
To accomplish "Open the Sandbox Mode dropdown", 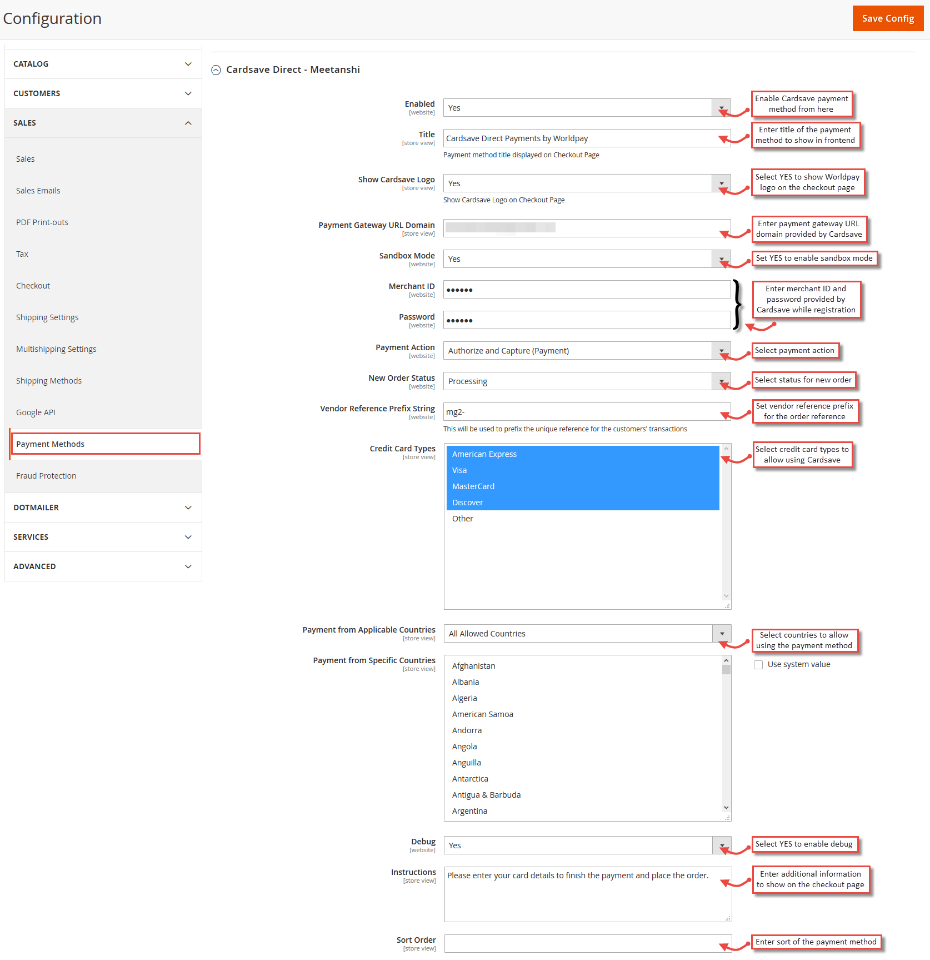I will click(x=587, y=259).
